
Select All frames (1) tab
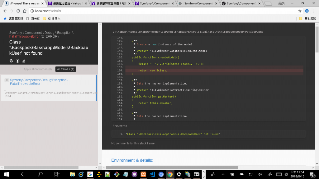click(x=66, y=69)
